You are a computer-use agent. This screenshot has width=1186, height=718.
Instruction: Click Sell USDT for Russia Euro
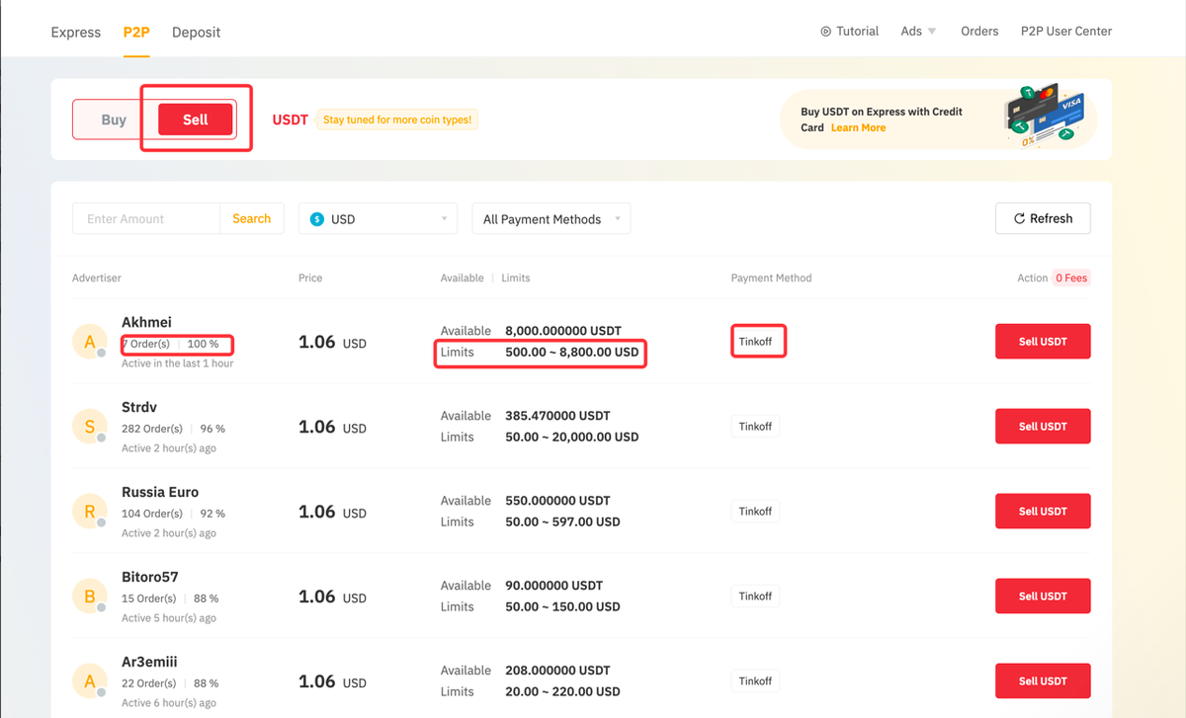tap(1043, 512)
